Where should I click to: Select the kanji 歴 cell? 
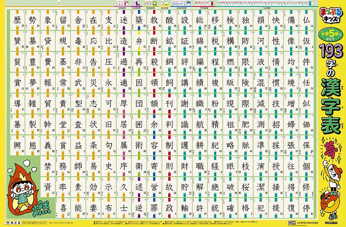pos(17,20)
